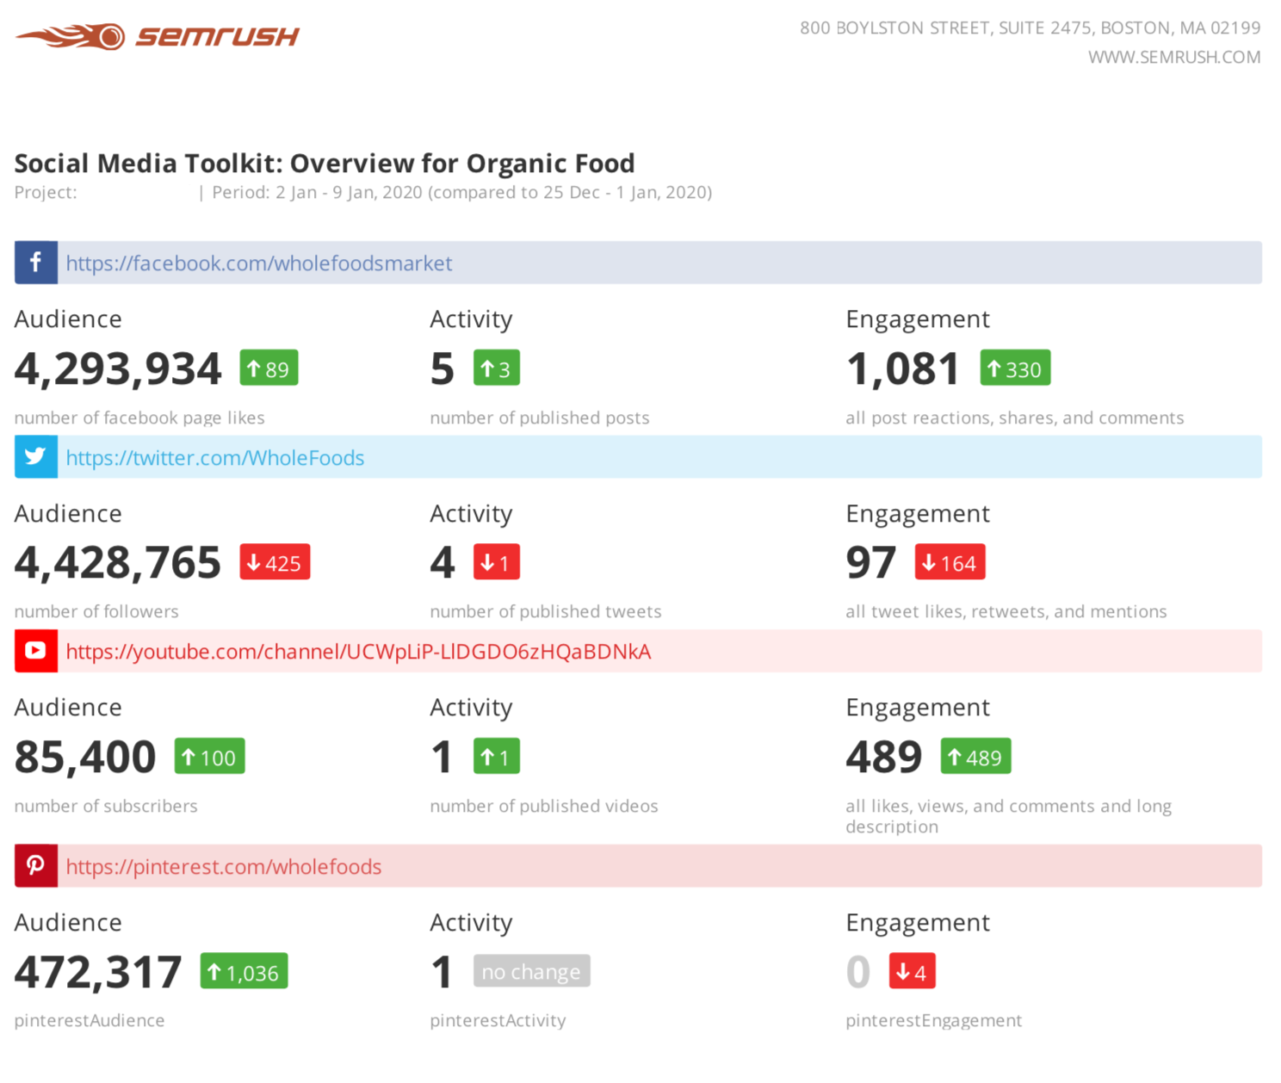Viewport: 1281px width, 1083px height.
Task: Click the red 425 Twitter audience badge
Action: tap(275, 563)
